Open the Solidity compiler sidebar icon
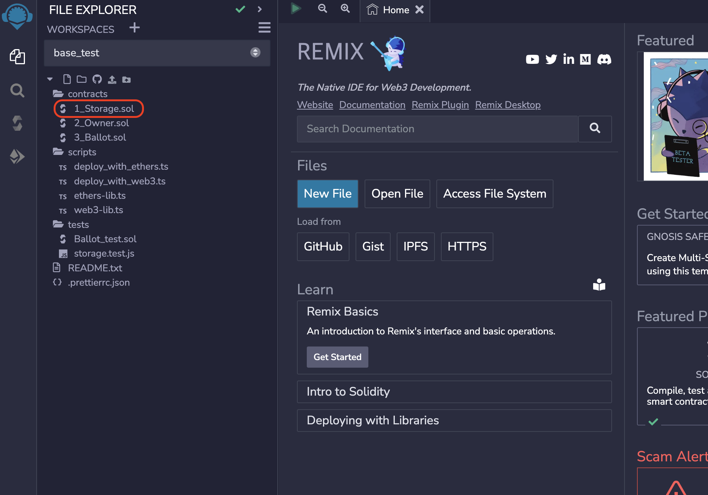 (x=17, y=123)
